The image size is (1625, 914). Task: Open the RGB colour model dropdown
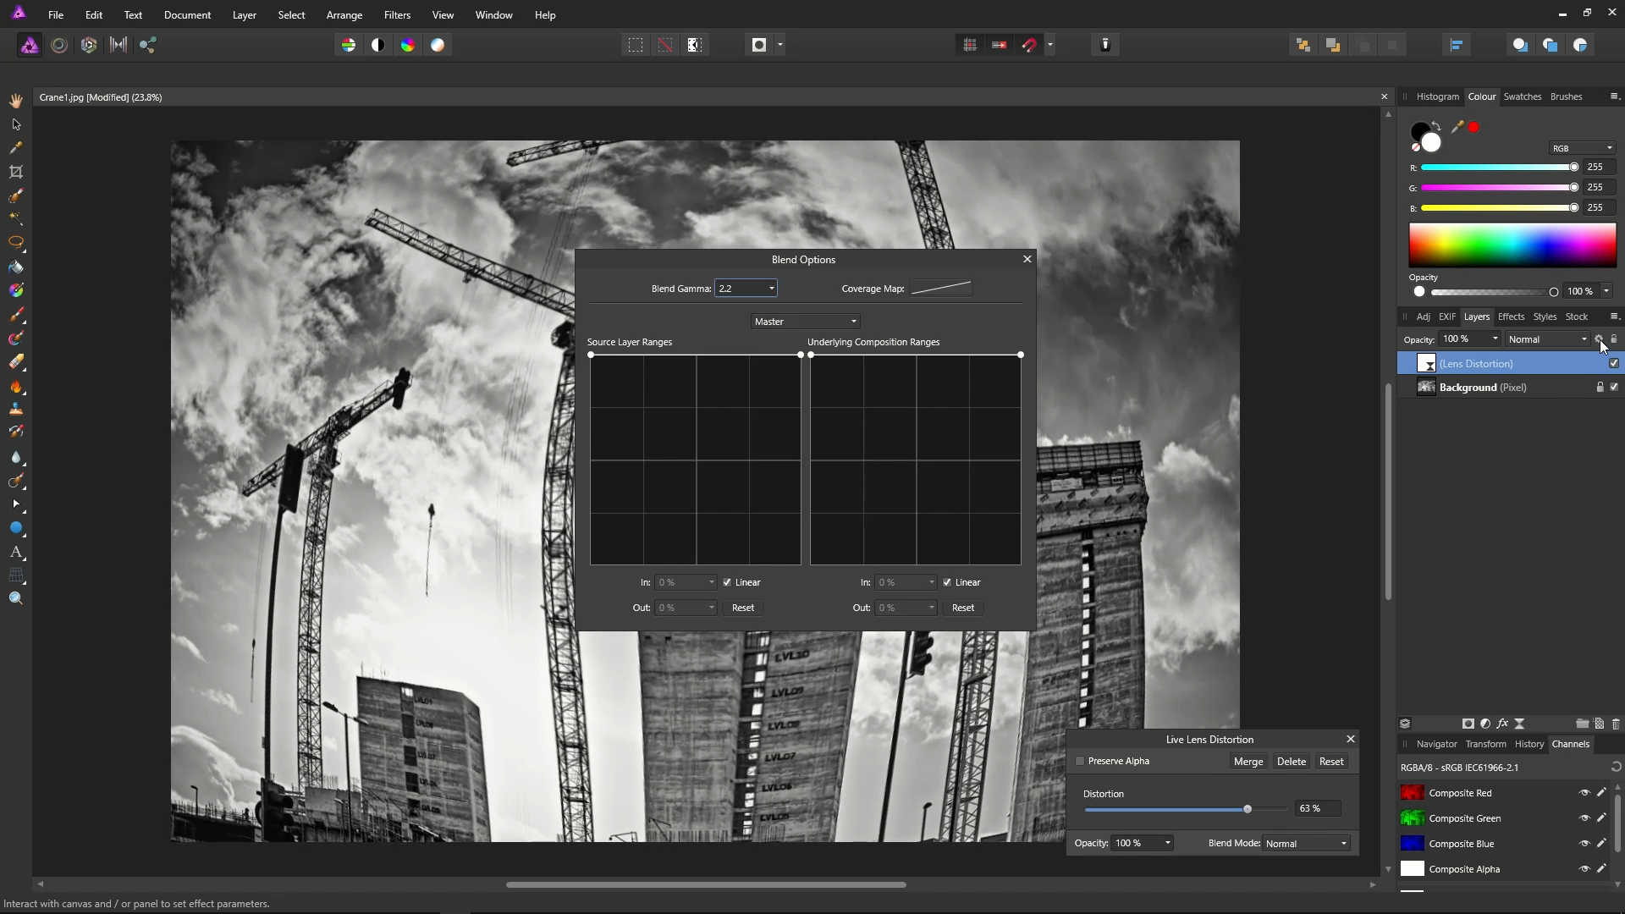coord(1582,148)
